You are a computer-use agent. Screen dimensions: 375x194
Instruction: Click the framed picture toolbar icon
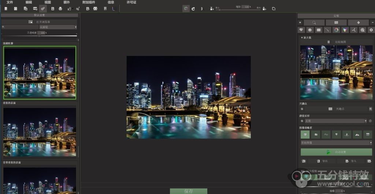pos(105,8)
